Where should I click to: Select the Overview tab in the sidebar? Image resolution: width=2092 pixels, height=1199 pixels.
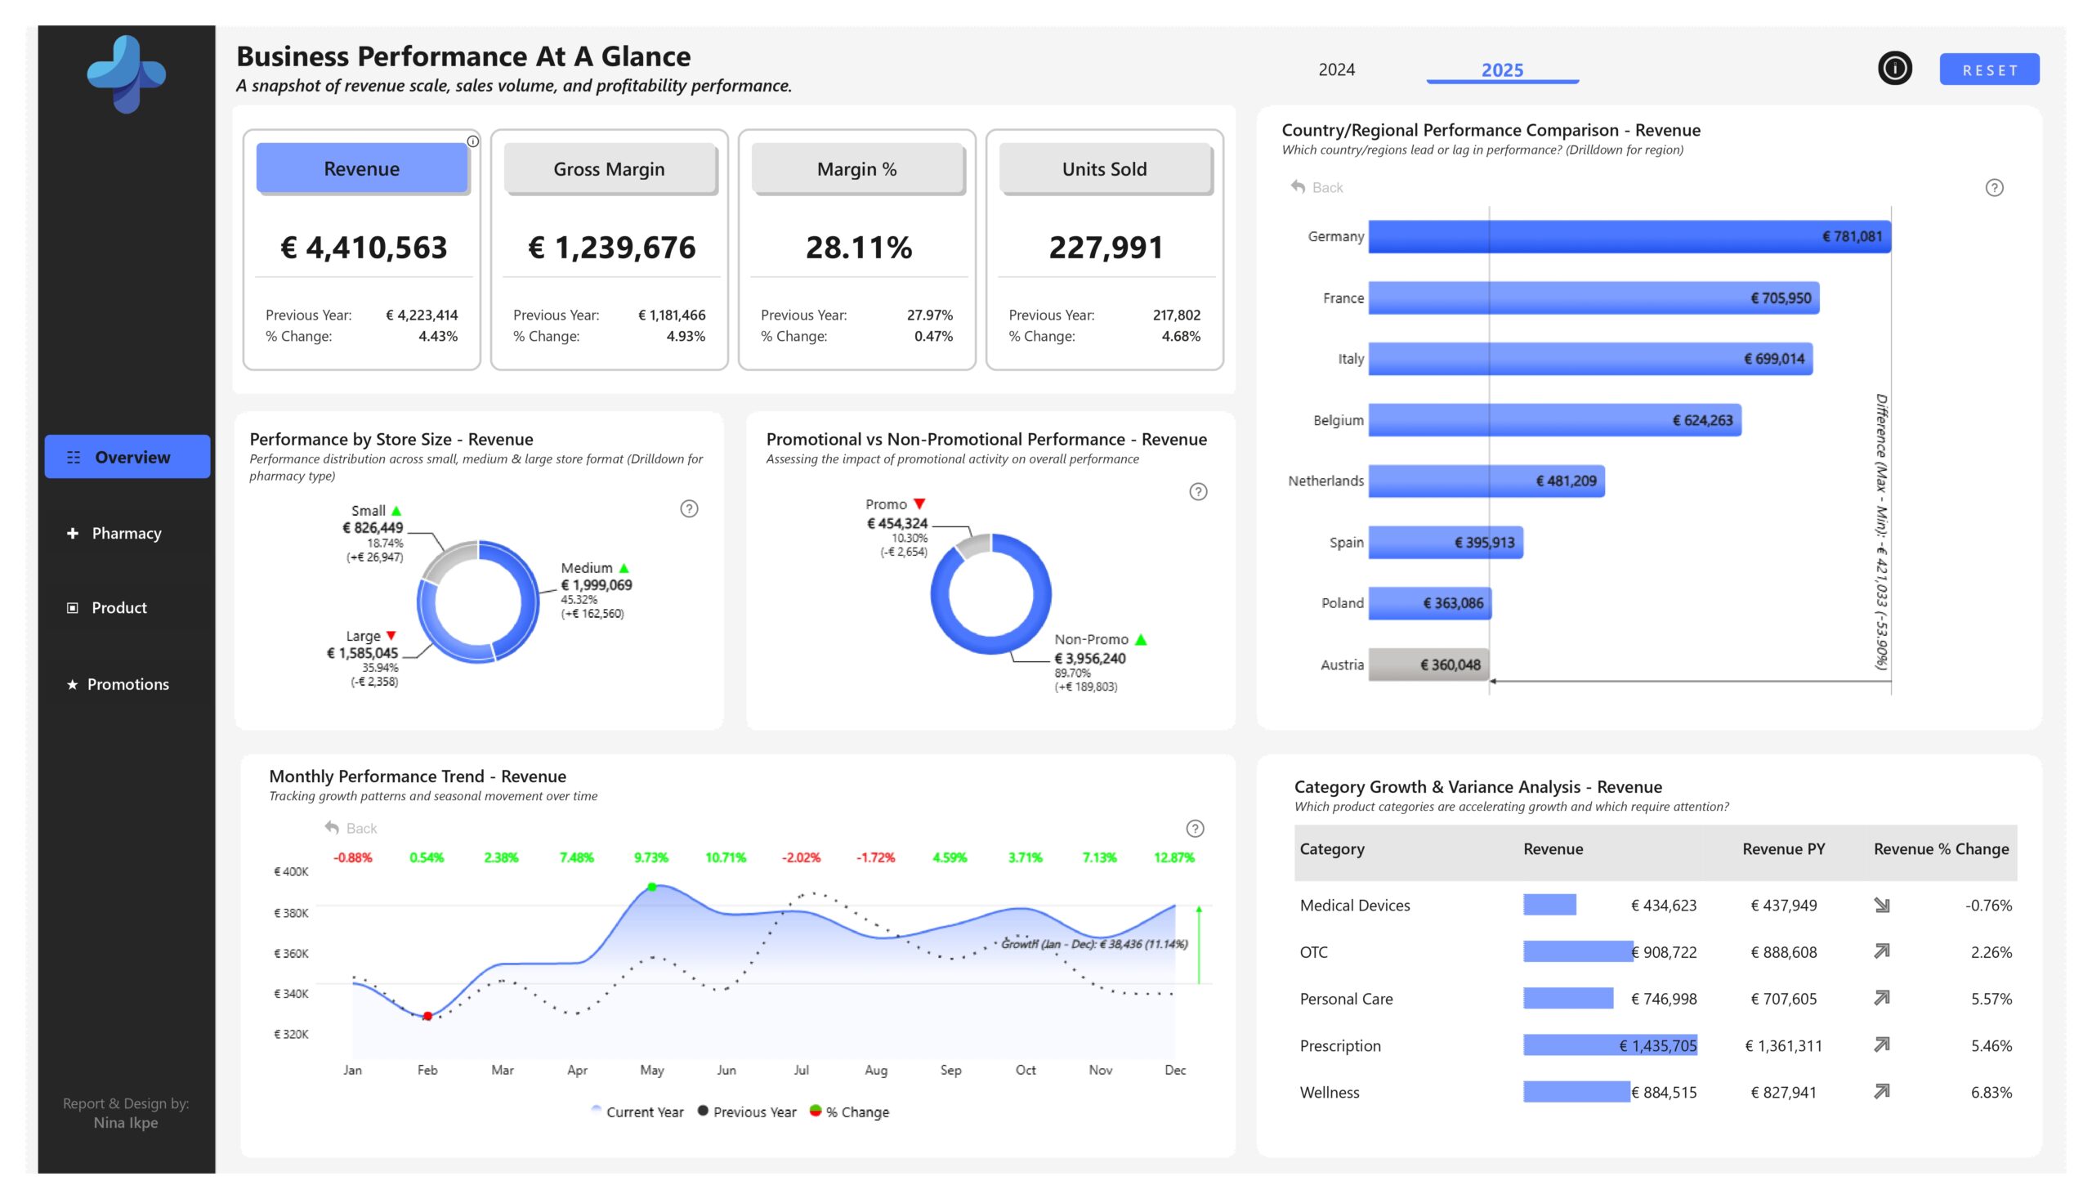coord(127,456)
